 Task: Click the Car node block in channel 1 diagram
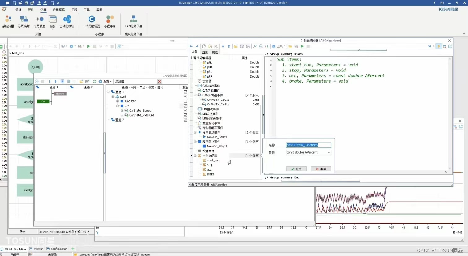[x=43, y=101]
